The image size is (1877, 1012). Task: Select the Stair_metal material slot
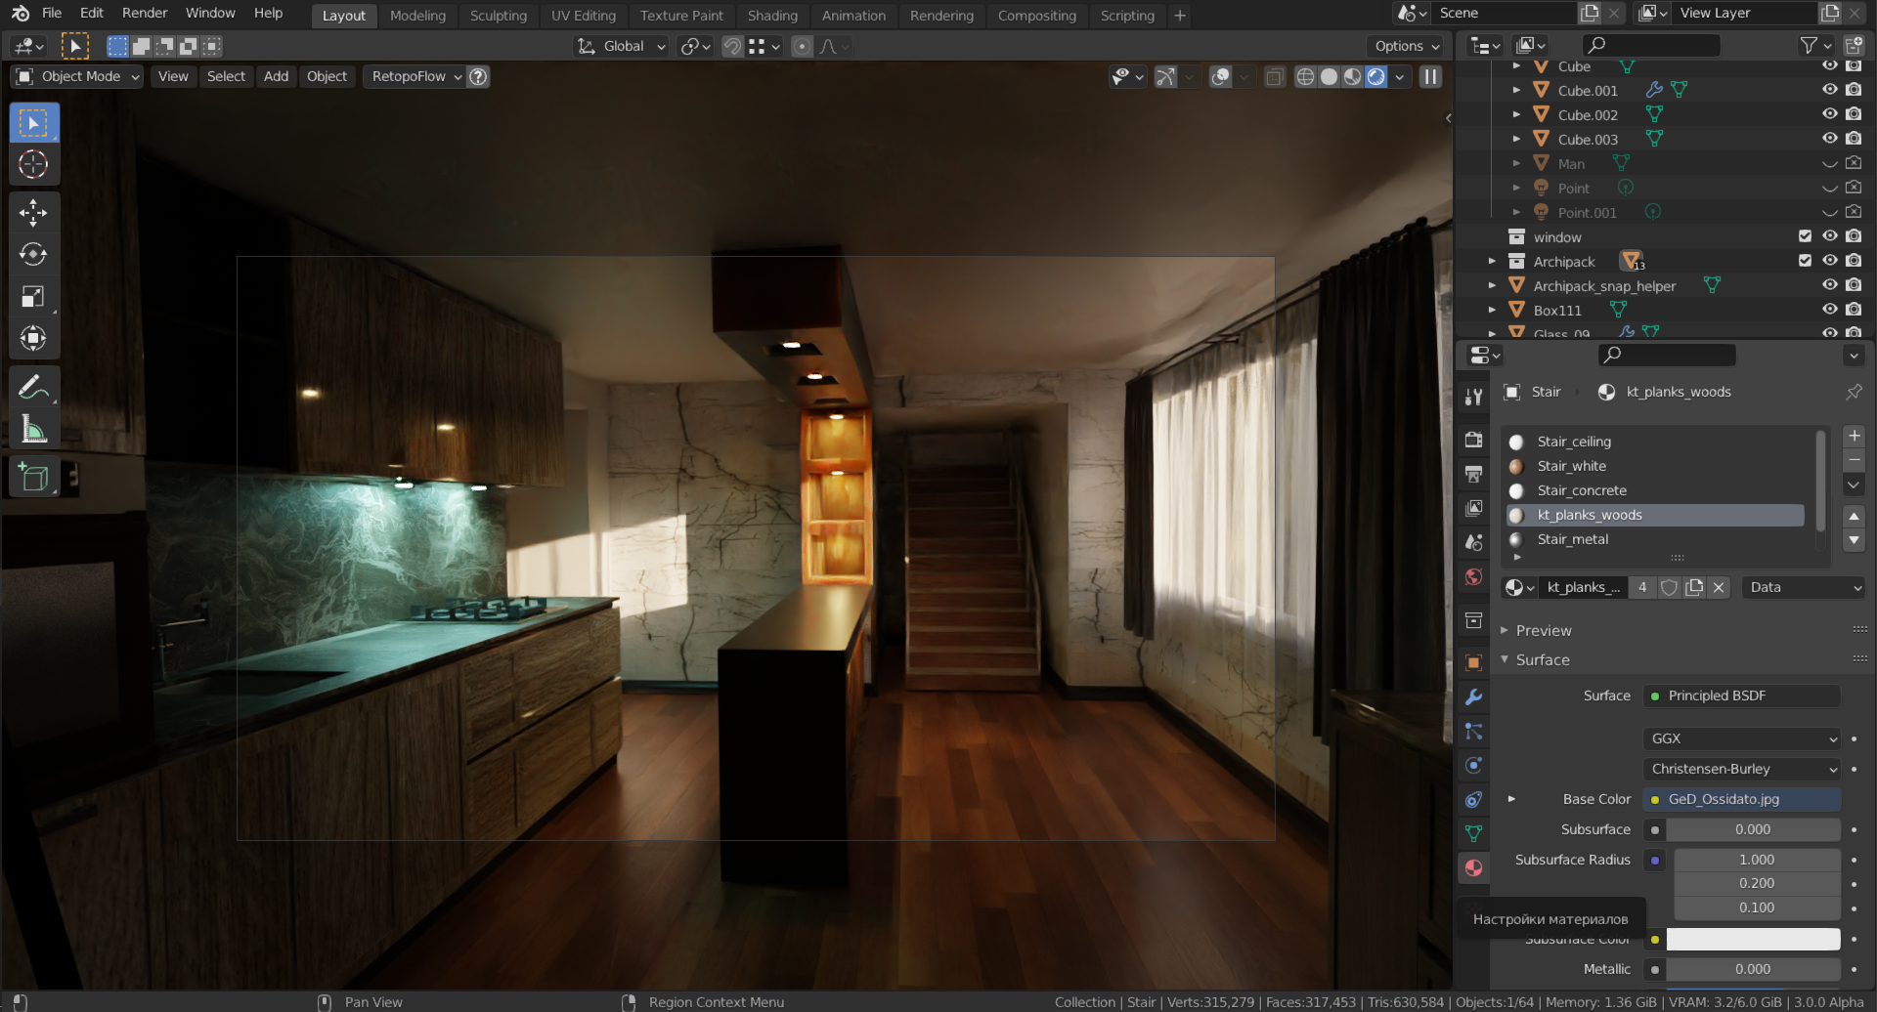pos(1656,539)
